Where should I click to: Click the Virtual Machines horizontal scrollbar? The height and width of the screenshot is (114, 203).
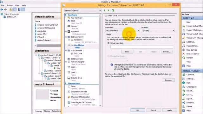[x=49, y=46]
